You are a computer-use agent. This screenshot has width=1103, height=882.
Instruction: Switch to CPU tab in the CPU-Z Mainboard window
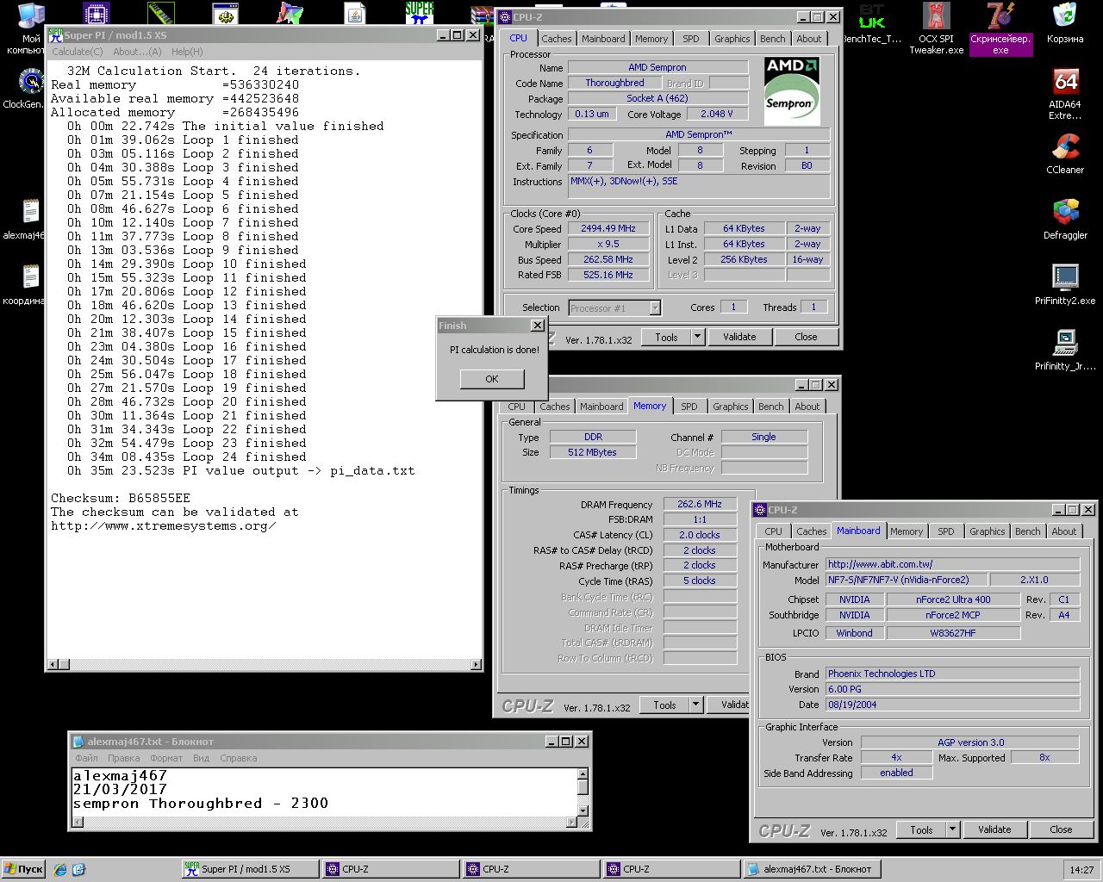pyautogui.click(x=774, y=531)
